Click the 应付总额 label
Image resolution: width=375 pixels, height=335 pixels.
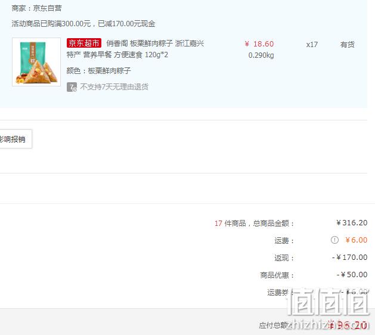(275, 325)
